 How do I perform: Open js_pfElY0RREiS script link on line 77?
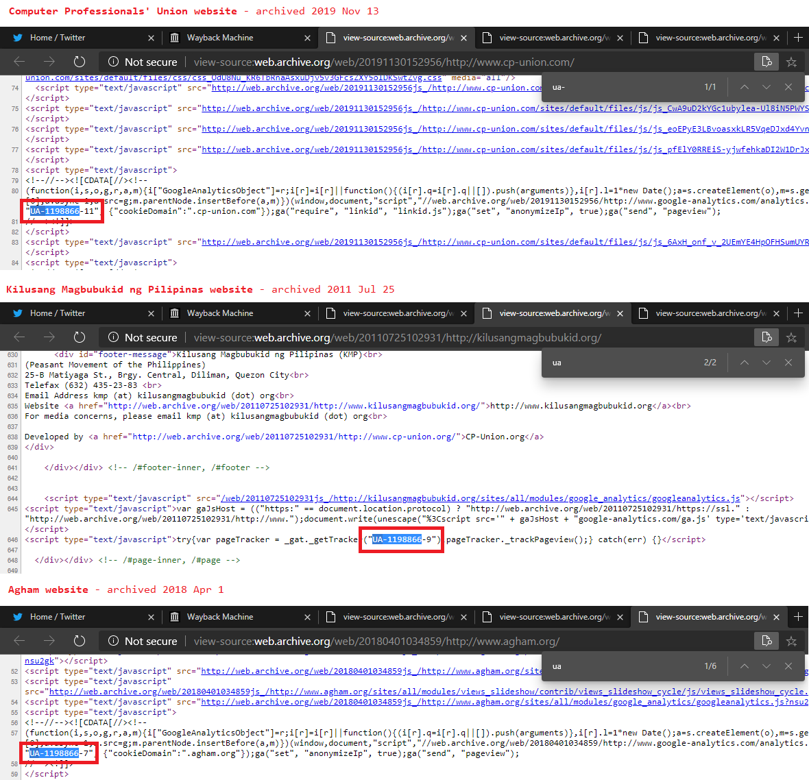tap(505, 149)
